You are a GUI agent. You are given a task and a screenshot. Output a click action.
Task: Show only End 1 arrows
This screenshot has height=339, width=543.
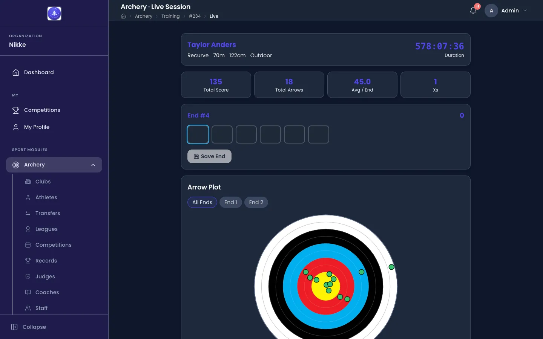pos(231,202)
